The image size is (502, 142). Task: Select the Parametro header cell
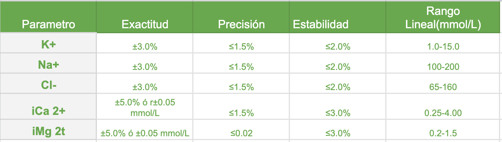pos(48,16)
